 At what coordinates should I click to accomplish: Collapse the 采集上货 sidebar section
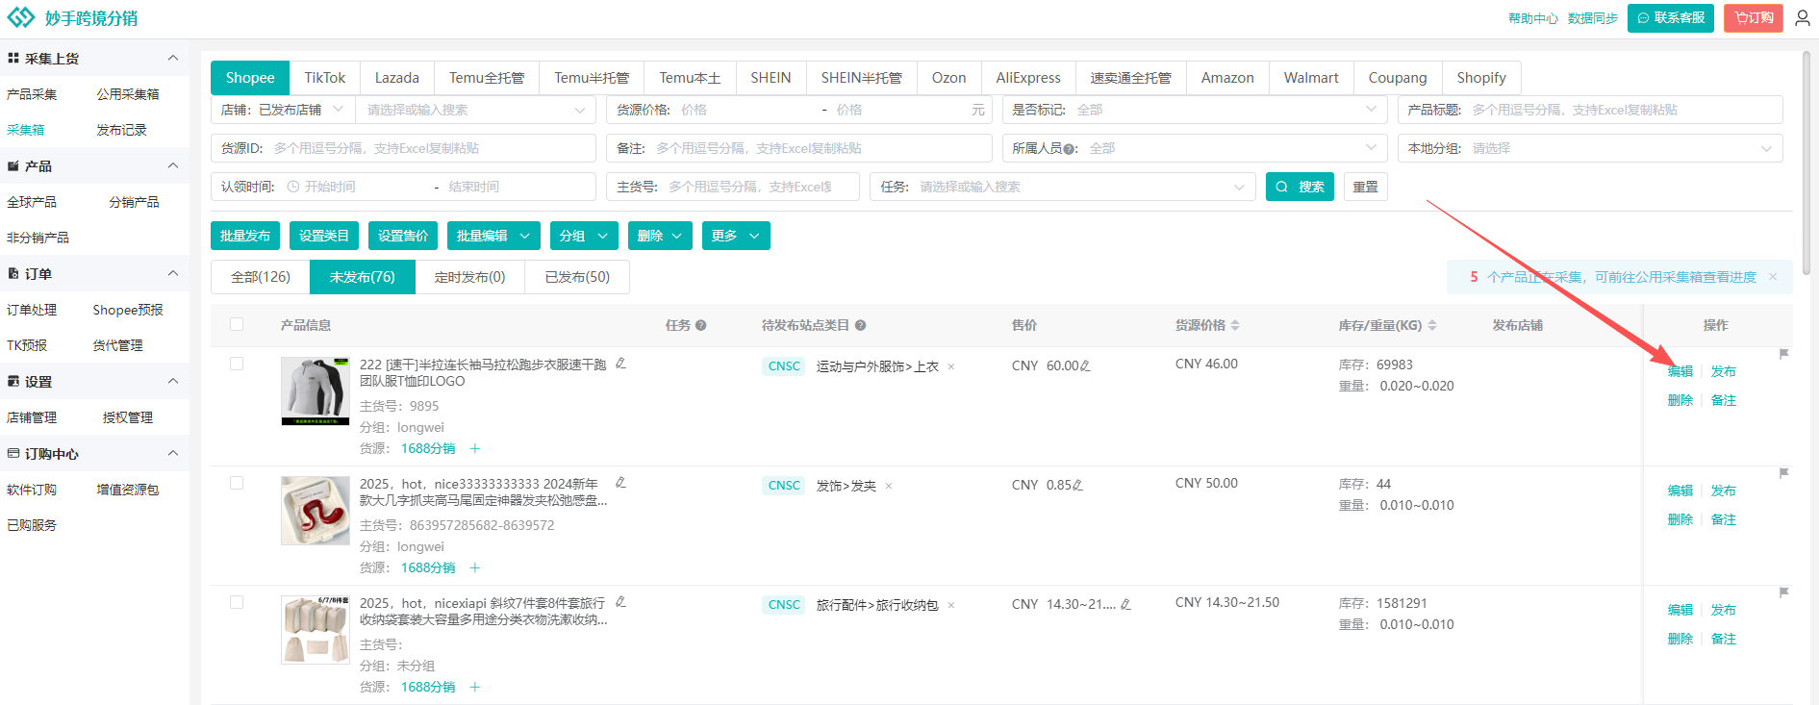click(x=173, y=59)
